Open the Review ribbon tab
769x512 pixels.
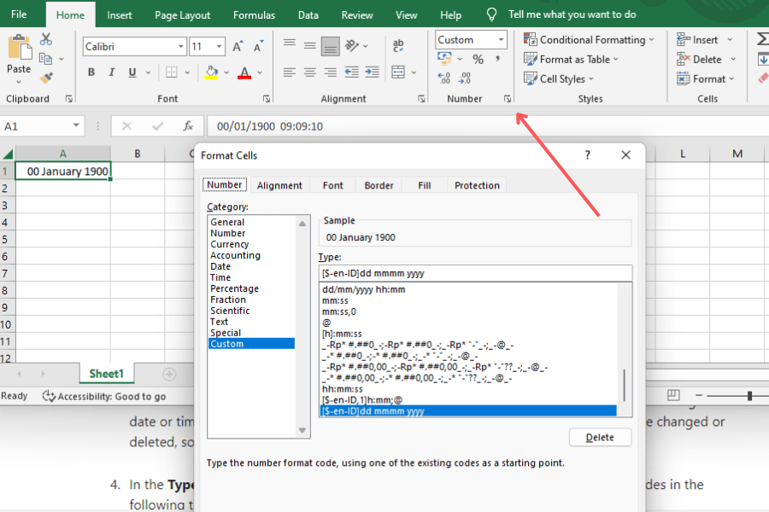click(356, 14)
